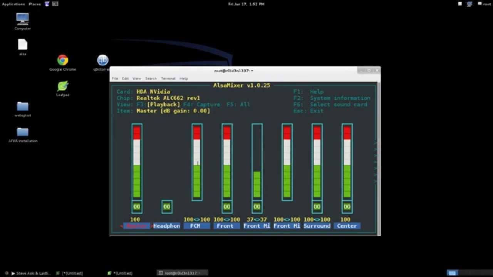Viewport: 493px width, 277px height.
Task: Select the Headphon channel label
Action: (167, 226)
